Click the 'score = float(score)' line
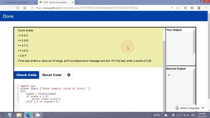 tap(41, 94)
